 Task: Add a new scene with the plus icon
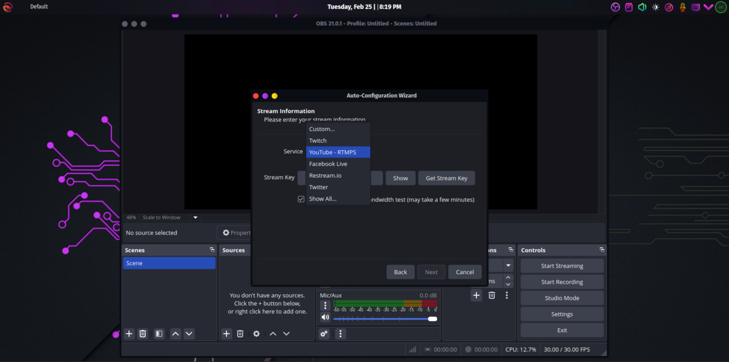tap(129, 334)
